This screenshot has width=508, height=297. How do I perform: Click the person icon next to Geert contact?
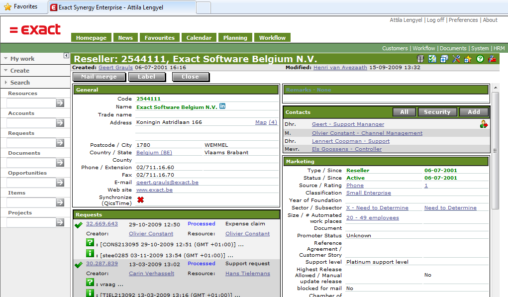pyautogui.click(x=484, y=124)
